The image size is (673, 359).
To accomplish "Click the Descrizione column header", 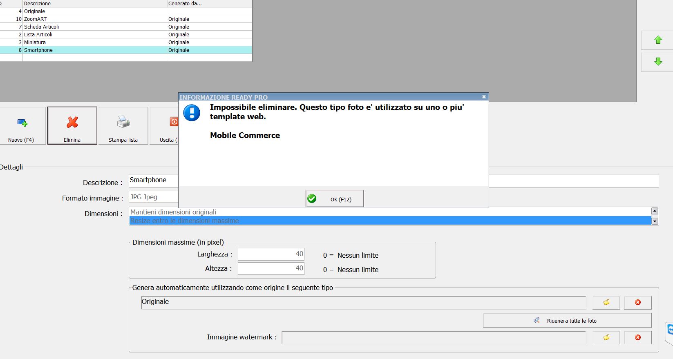I will point(95,3).
